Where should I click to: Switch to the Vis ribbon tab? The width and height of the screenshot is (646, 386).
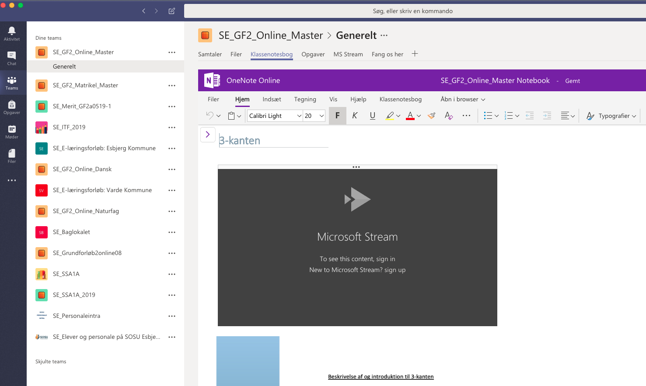[x=333, y=99]
